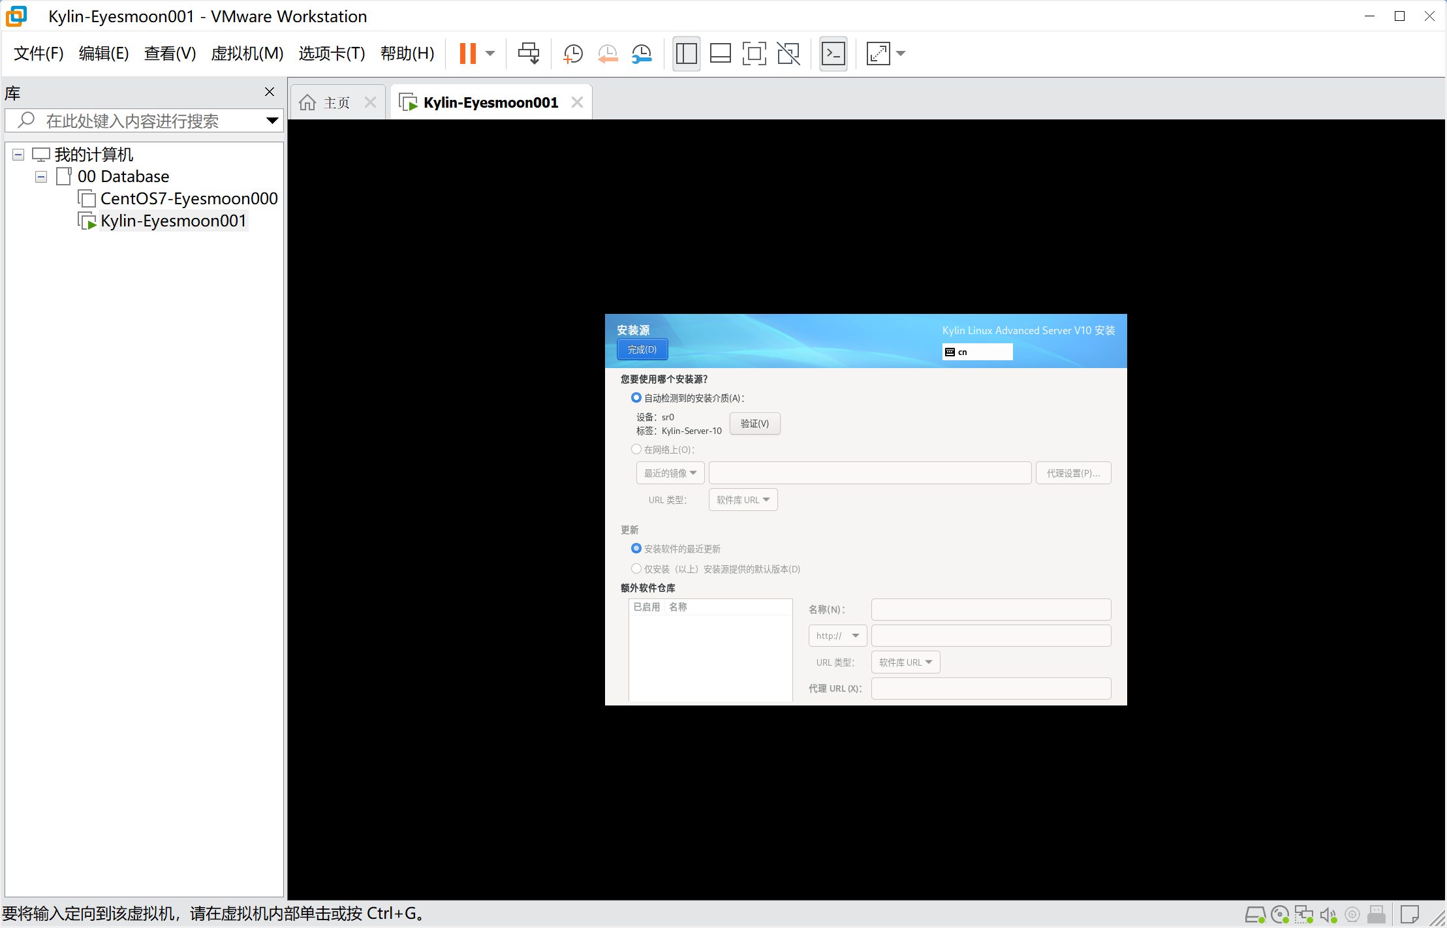Click the CD/DVD drive status icon
Viewport: 1447px width, 928px height.
point(1280,915)
